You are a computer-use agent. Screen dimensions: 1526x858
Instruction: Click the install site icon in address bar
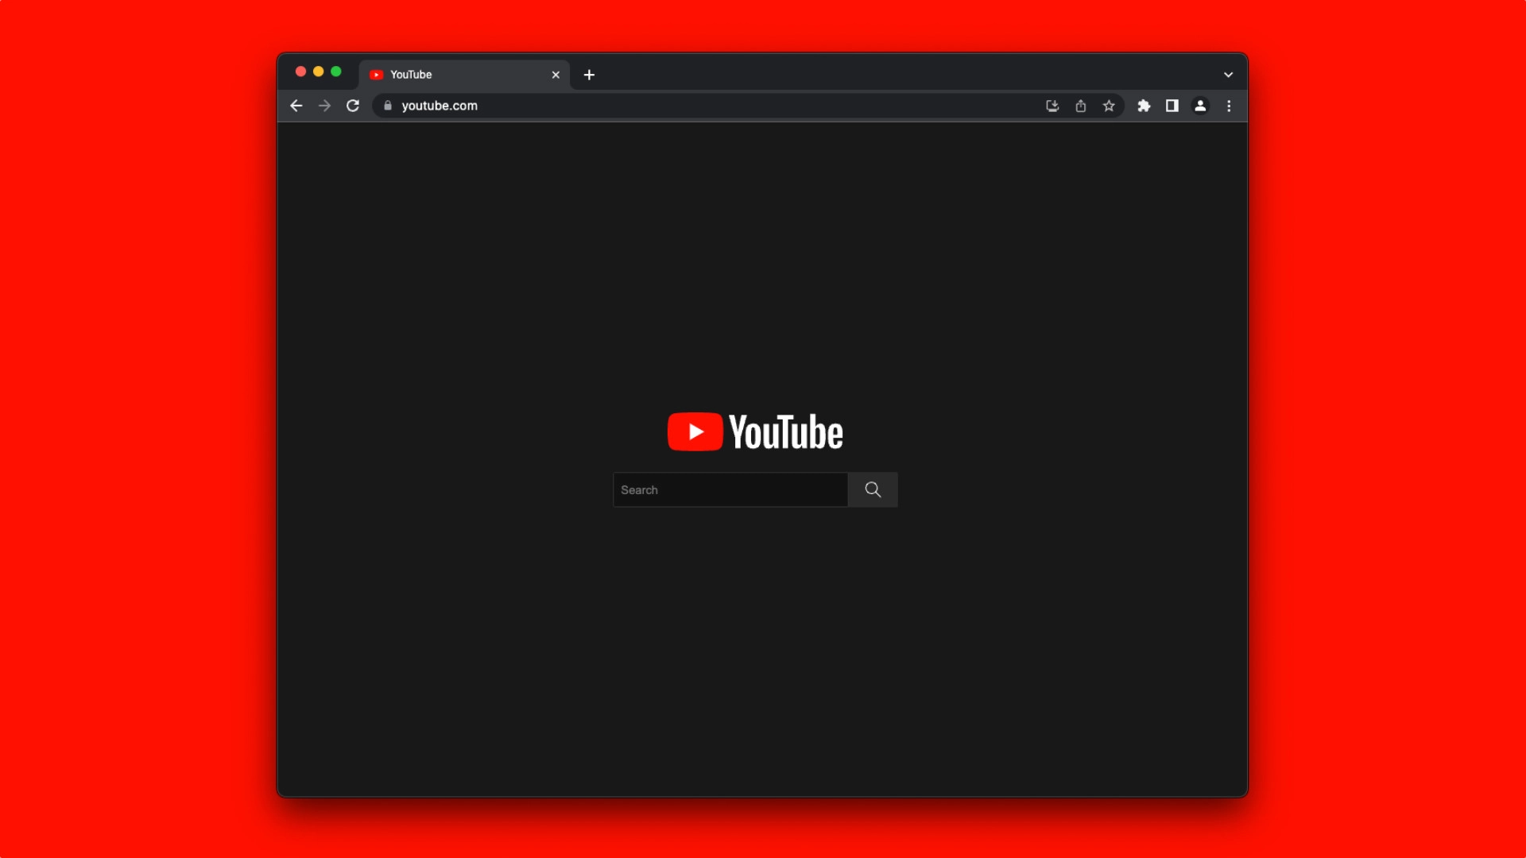point(1052,106)
